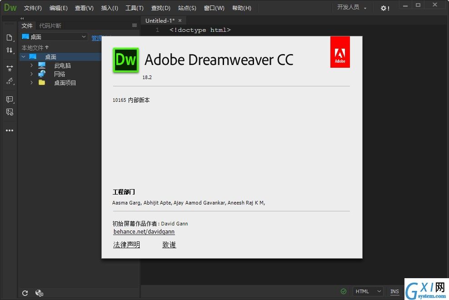Expand the 网络 tree node
This screenshot has height=300, width=449.
(x=31, y=74)
